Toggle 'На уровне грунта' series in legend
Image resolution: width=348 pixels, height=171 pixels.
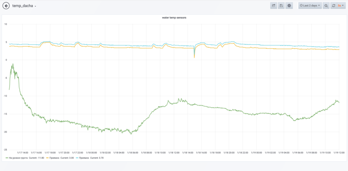[x=18, y=158]
